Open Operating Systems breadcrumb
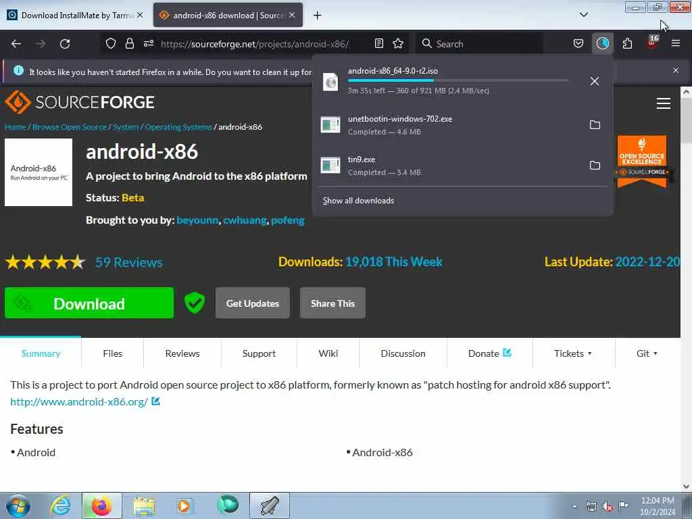 coord(178,127)
